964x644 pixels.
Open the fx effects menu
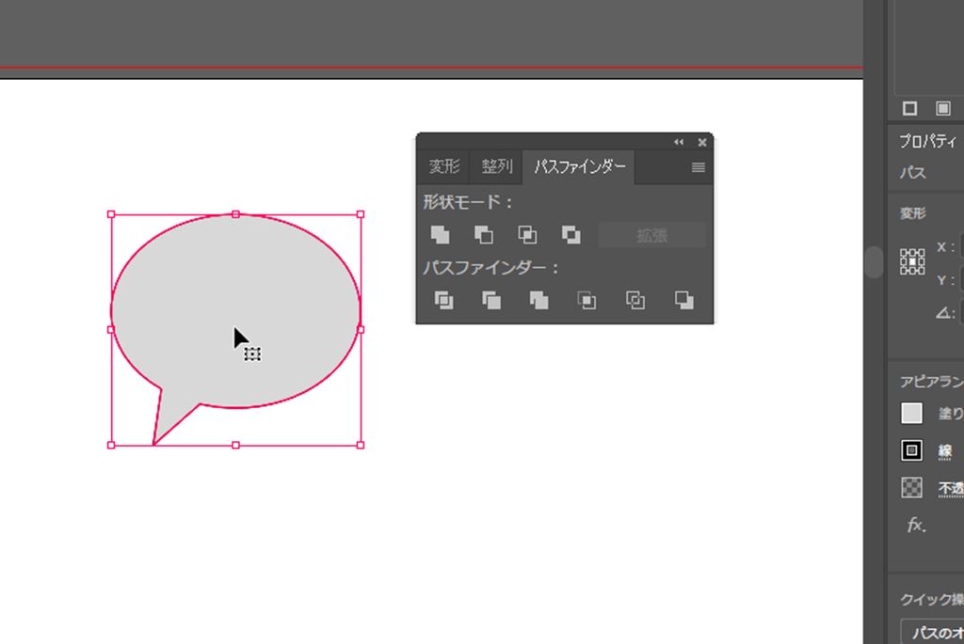click(x=916, y=526)
